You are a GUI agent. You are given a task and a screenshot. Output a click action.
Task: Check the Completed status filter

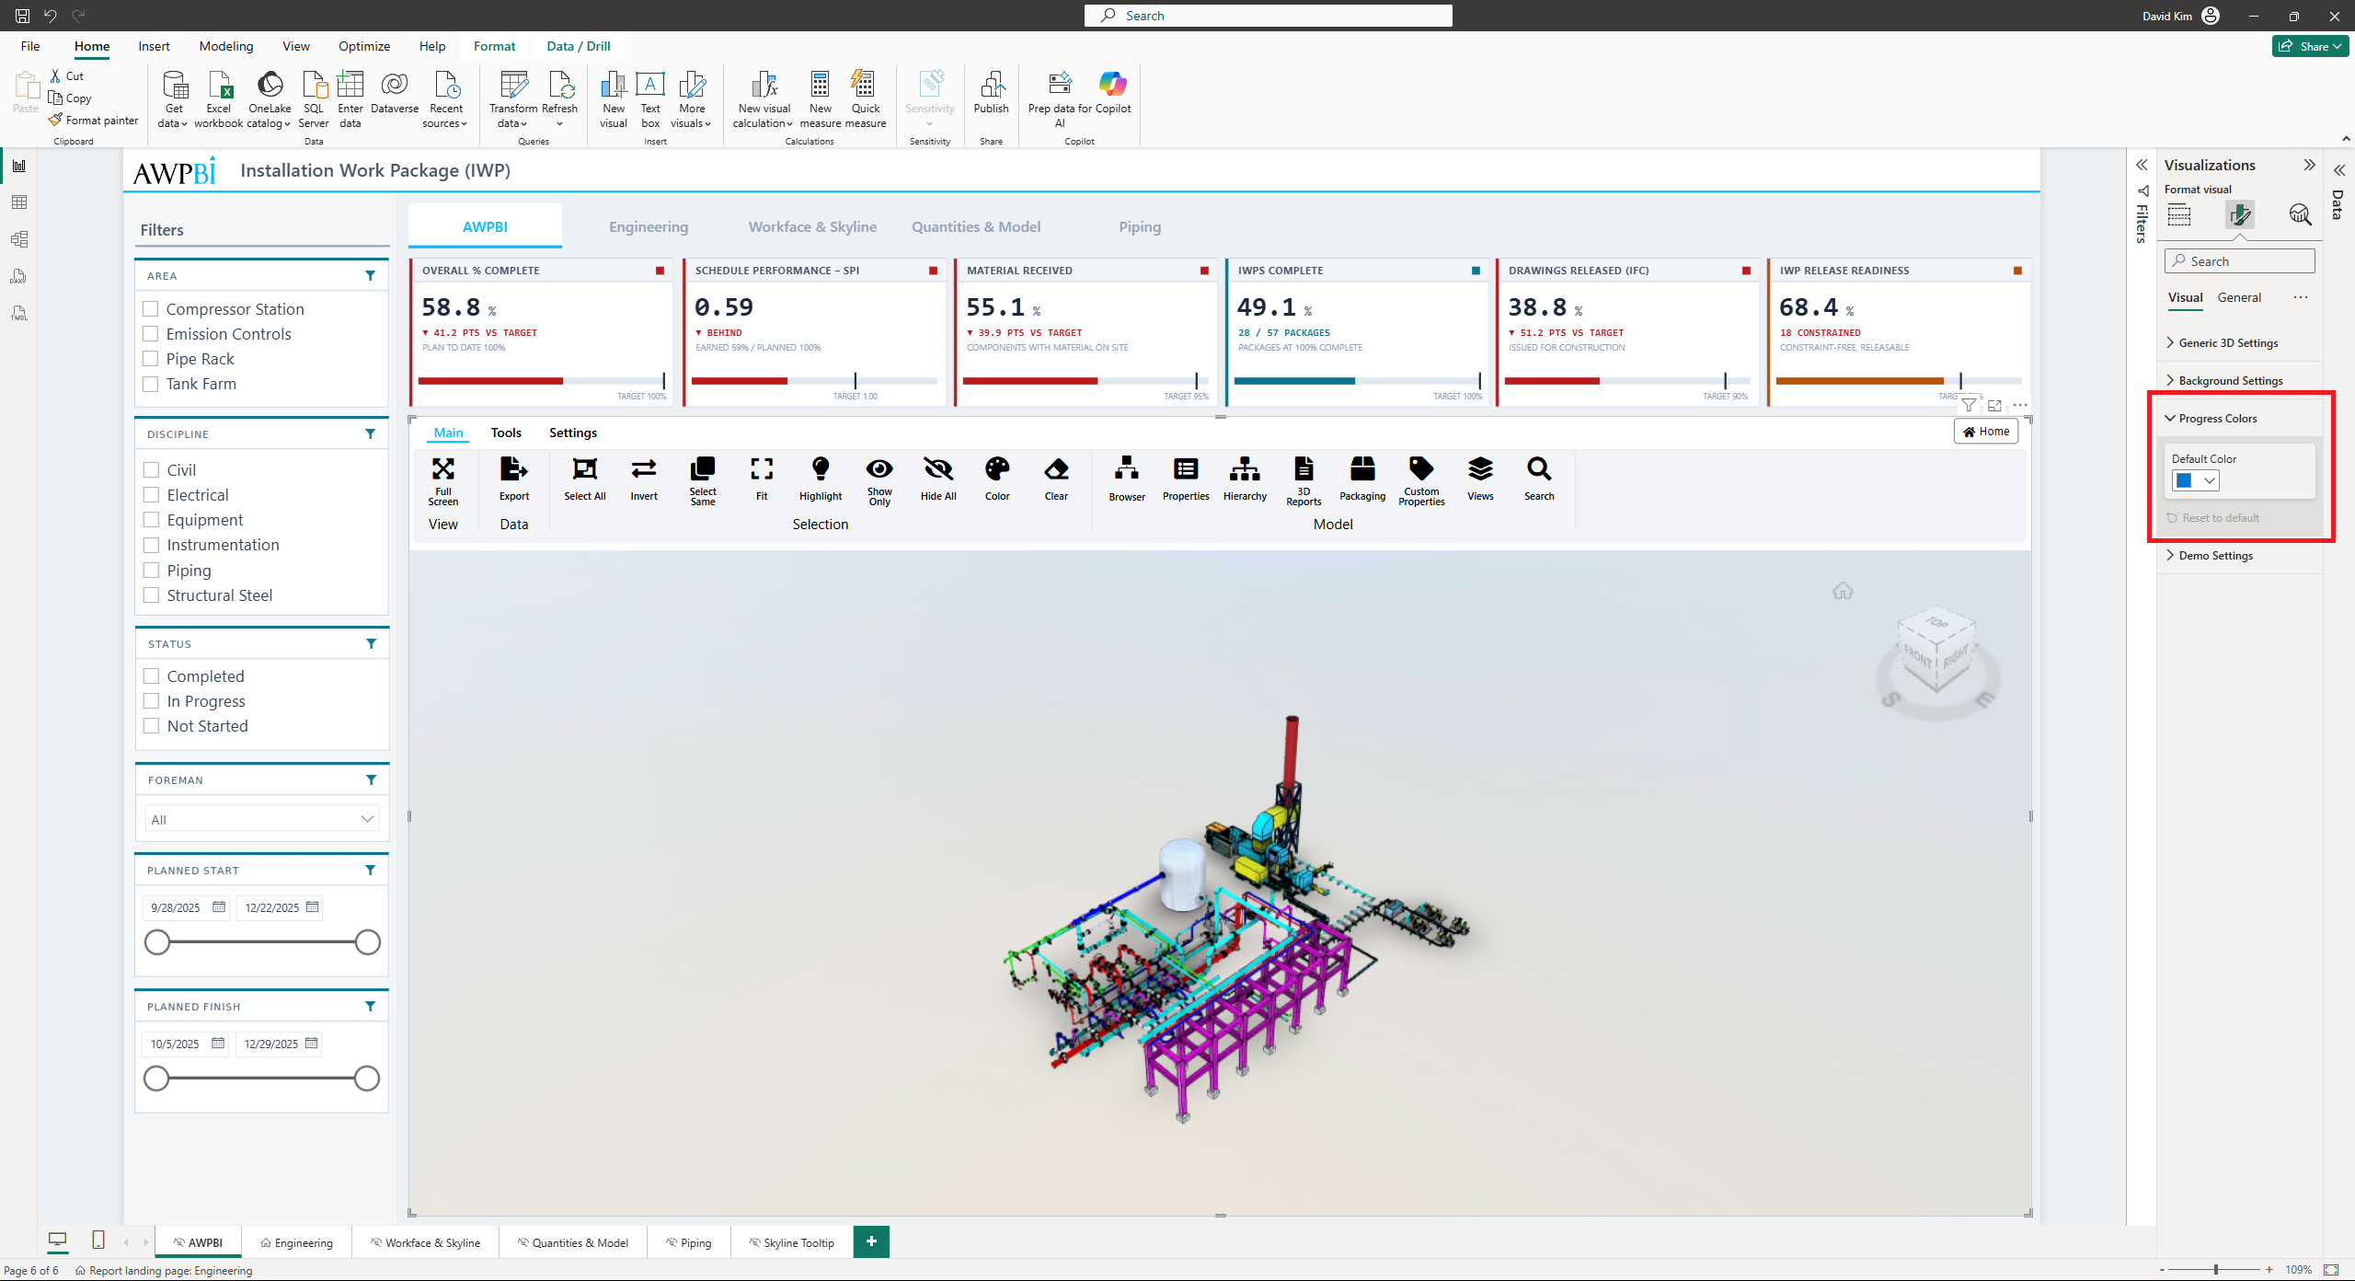[152, 676]
